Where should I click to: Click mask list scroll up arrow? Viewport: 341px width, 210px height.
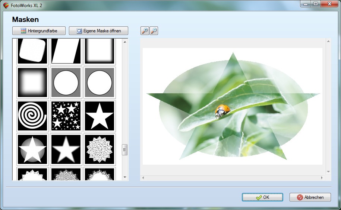(x=125, y=42)
